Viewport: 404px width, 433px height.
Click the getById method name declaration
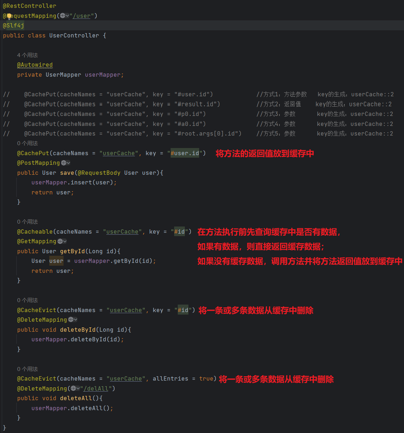(72, 251)
